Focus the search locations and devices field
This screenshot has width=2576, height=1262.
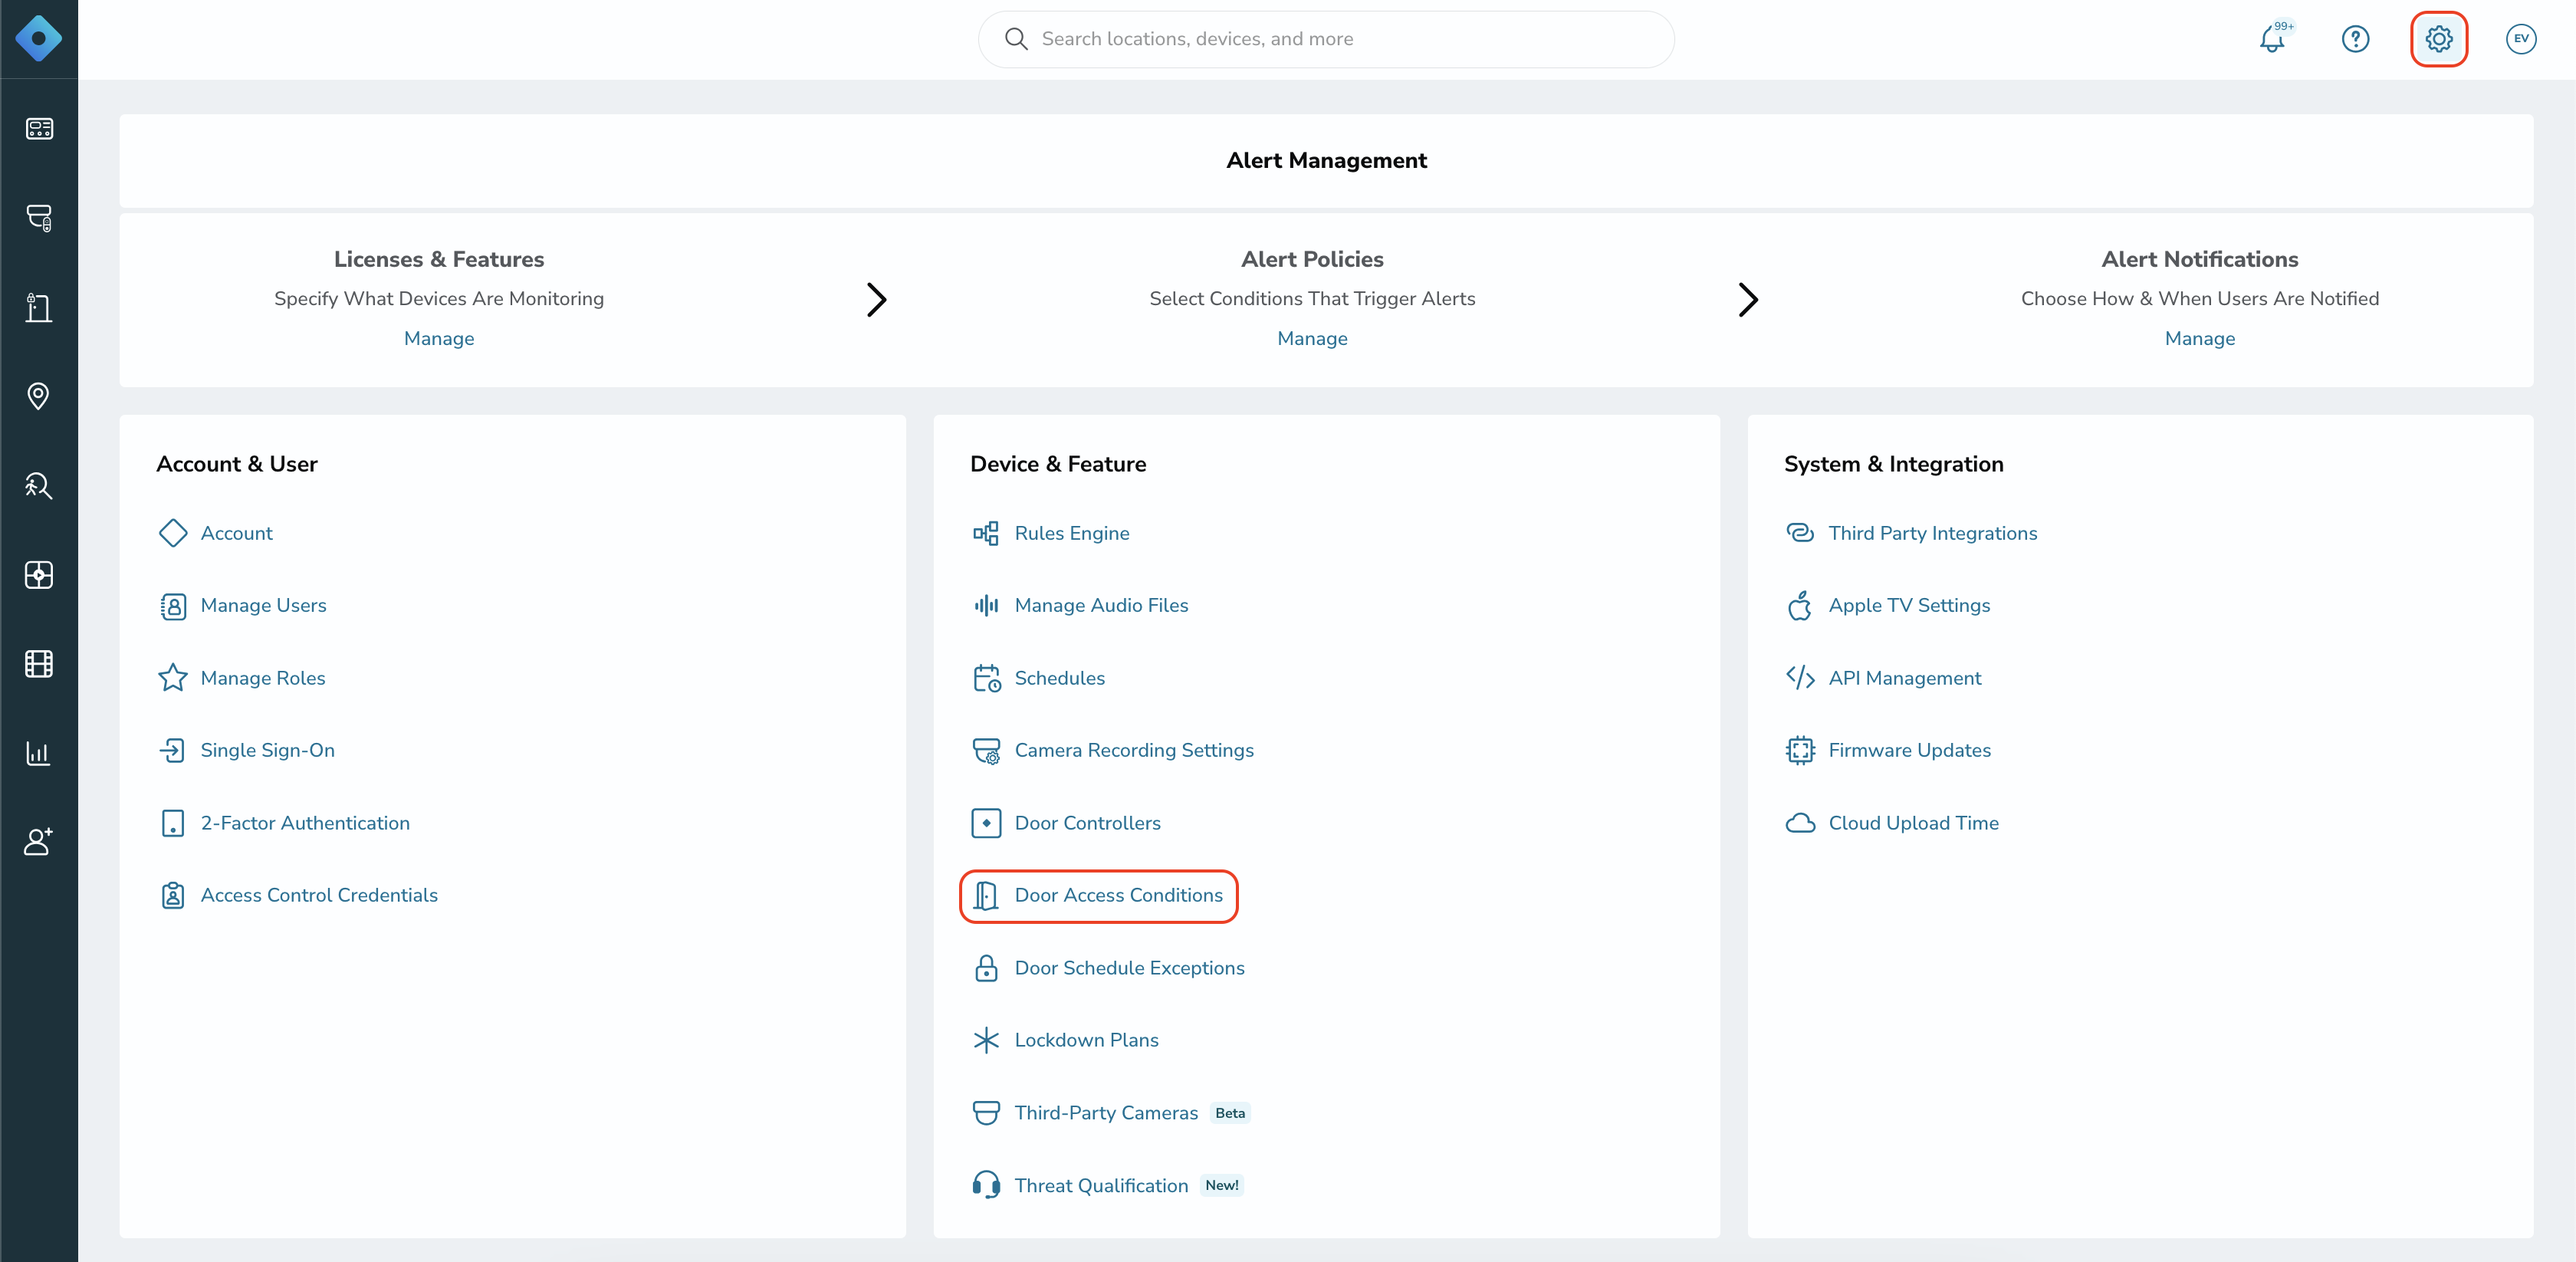click(x=1326, y=39)
